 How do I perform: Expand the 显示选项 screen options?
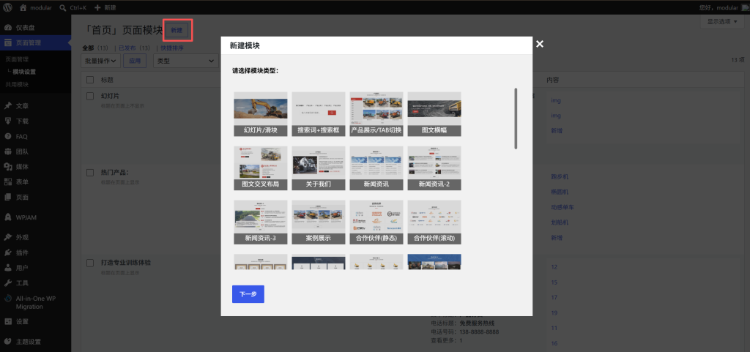click(722, 22)
